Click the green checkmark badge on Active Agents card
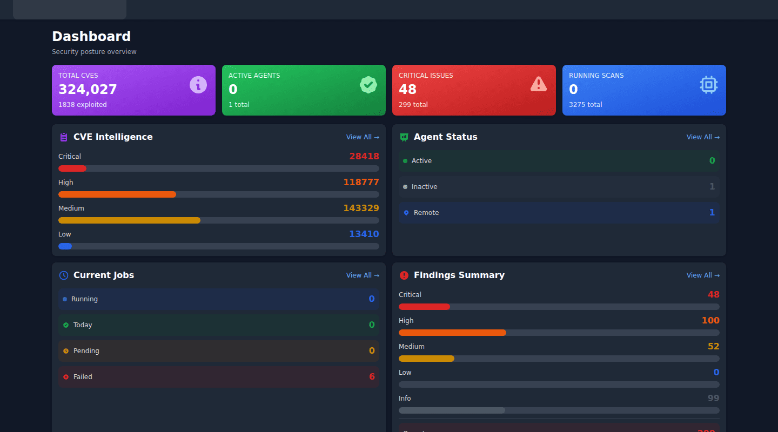The height and width of the screenshot is (432, 778). tap(368, 84)
